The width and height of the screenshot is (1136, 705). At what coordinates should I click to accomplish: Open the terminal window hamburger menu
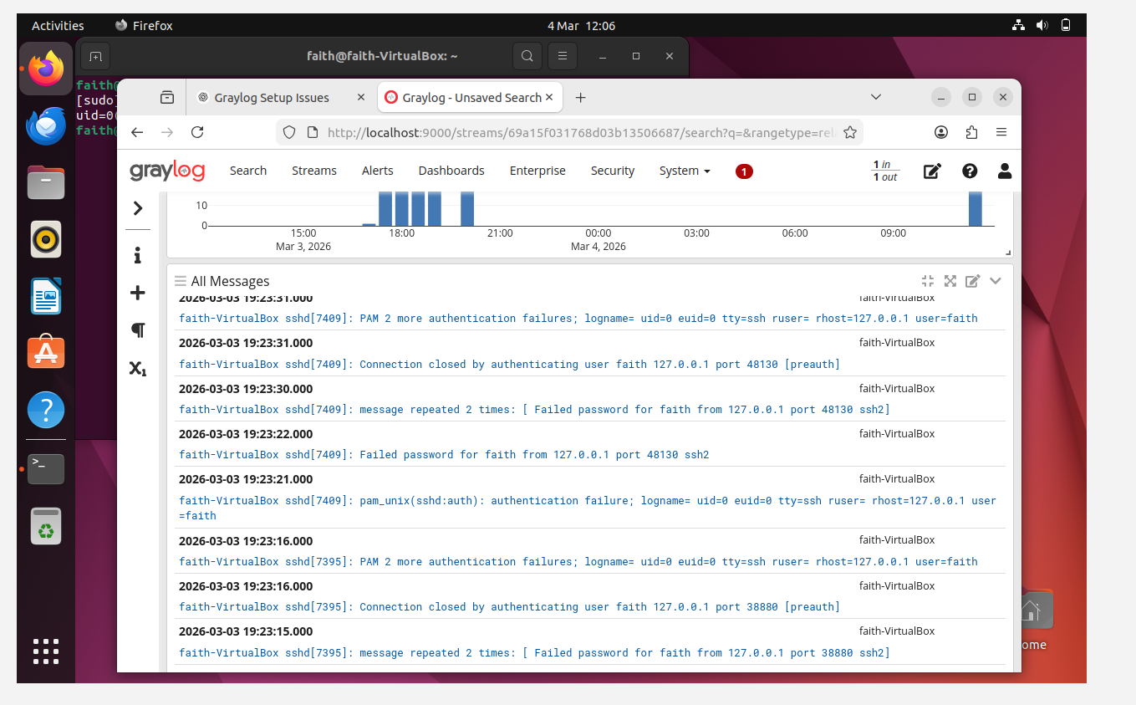tap(563, 56)
